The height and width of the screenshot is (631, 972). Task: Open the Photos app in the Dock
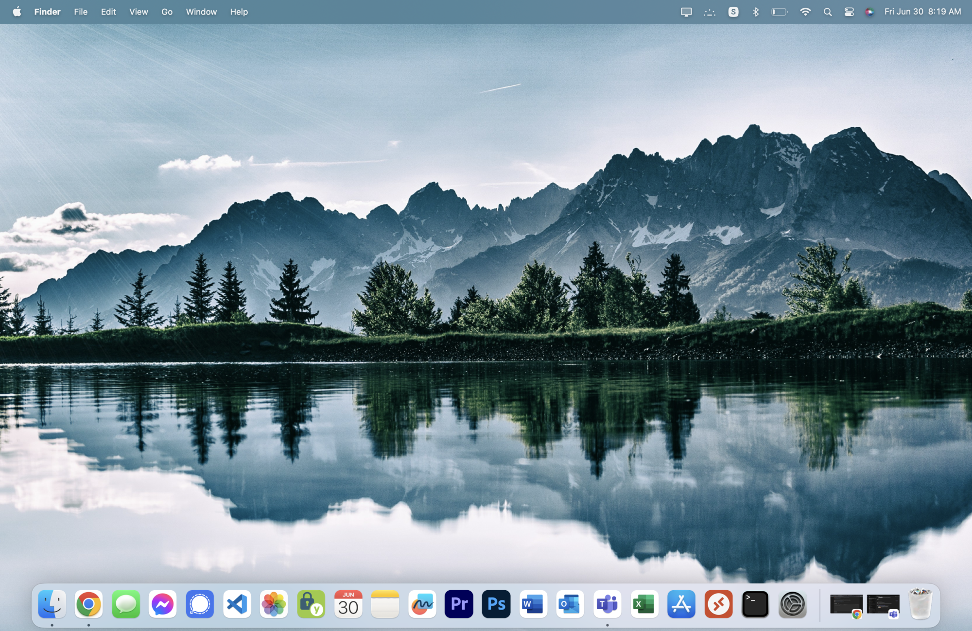click(x=274, y=604)
